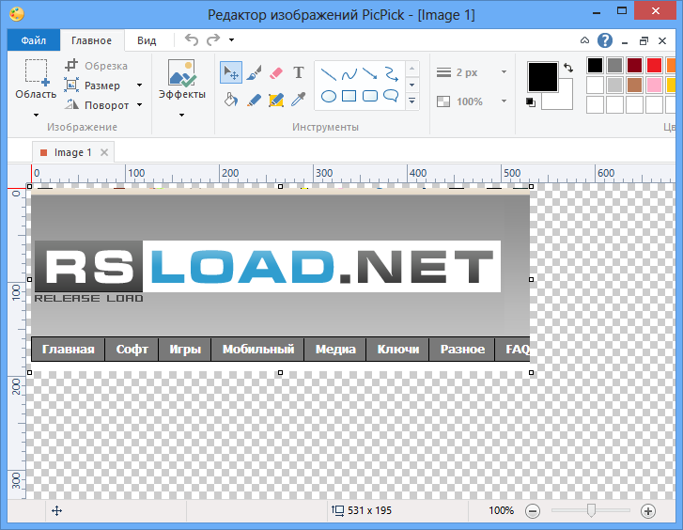This screenshot has width=683, height=530.
Task: Click the white background color box
Action: [x=565, y=101]
